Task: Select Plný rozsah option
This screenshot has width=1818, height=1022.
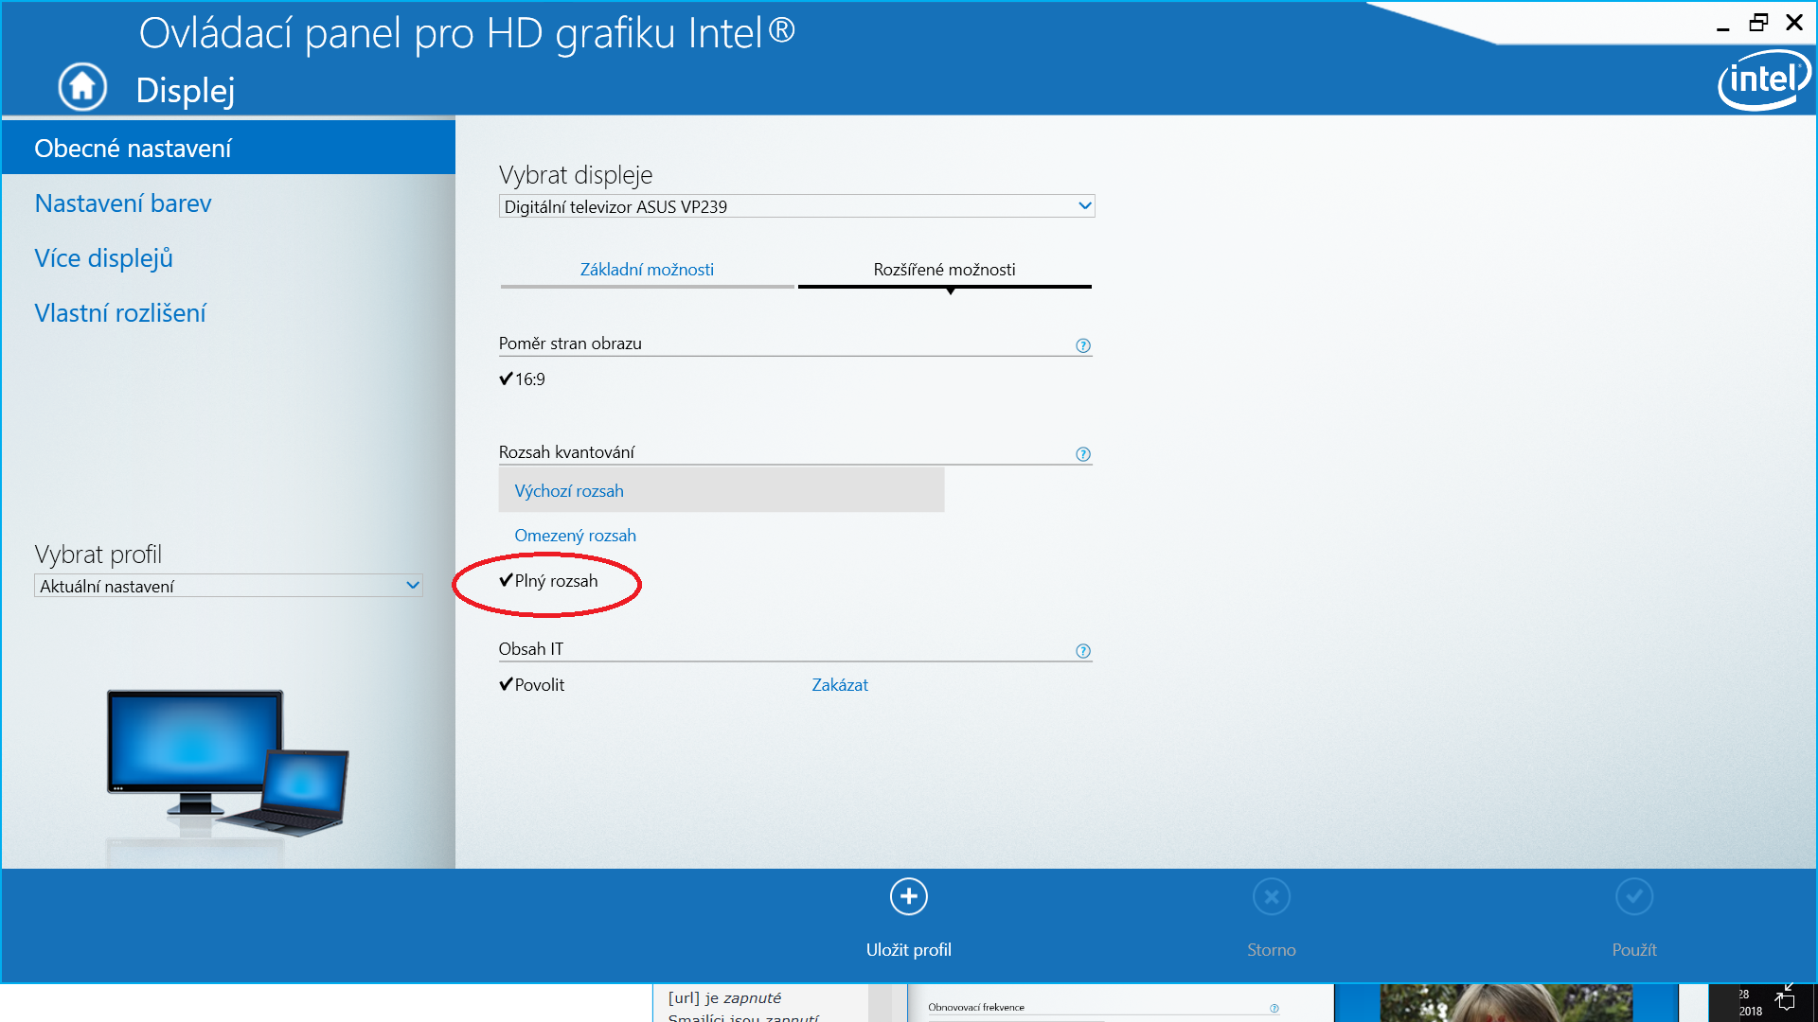Action: pyautogui.click(x=556, y=581)
